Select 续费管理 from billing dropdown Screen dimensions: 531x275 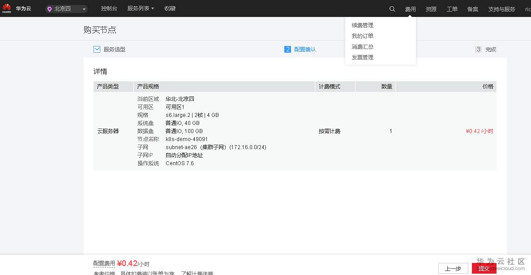[362, 25]
